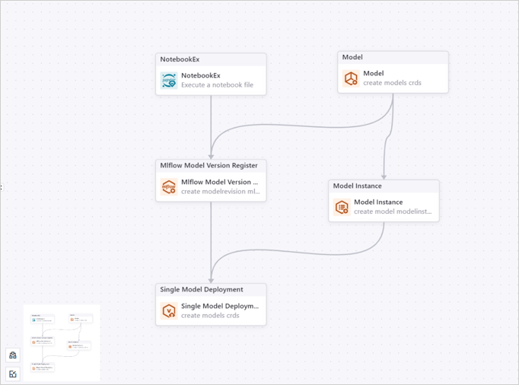Click 'create model modelinst...' description text
Screen dimensions: 519x385
point(393,212)
